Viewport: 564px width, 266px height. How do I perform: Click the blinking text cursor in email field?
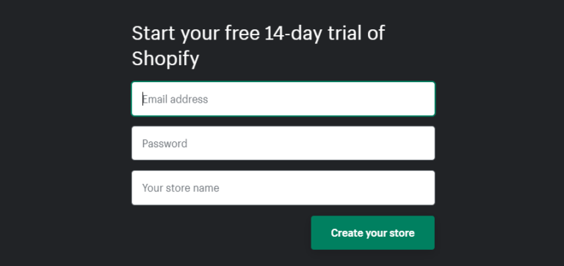coord(142,99)
